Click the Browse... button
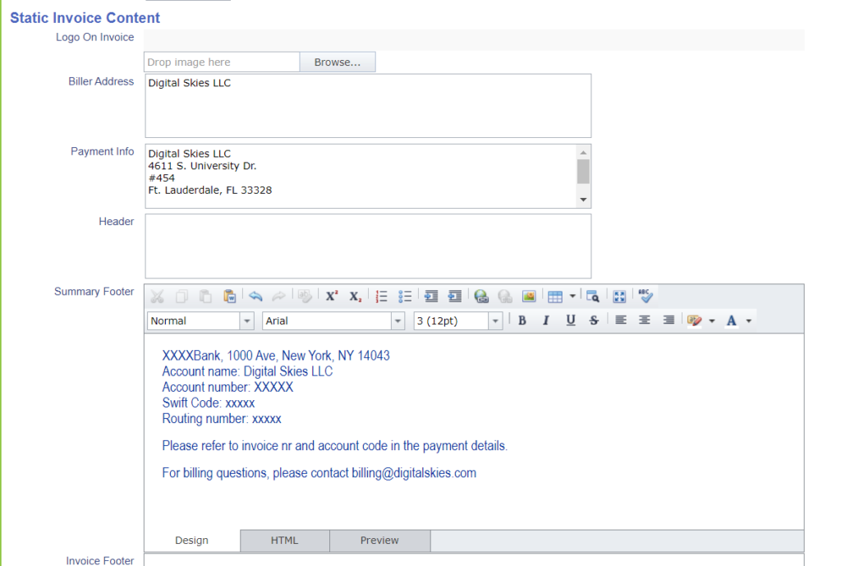The image size is (841, 566). [x=337, y=62]
